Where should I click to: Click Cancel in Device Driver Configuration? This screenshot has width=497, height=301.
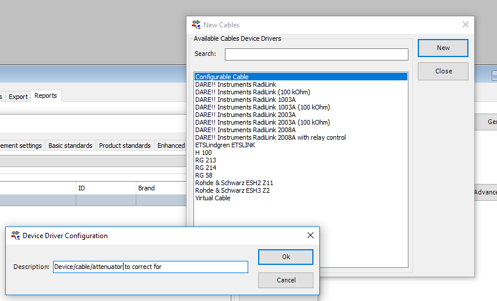click(285, 280)
